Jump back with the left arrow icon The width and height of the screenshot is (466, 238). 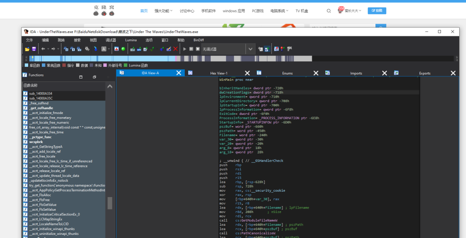pyautogui.click(x=43, y=49)
